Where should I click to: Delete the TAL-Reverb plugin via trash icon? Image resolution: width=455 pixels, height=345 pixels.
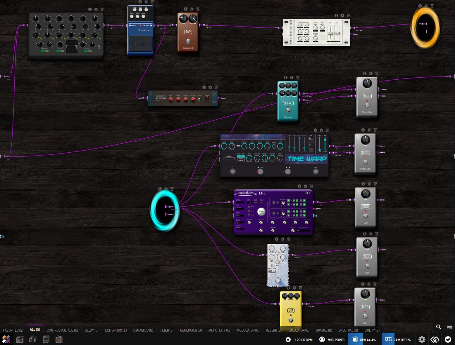(348, 15)
